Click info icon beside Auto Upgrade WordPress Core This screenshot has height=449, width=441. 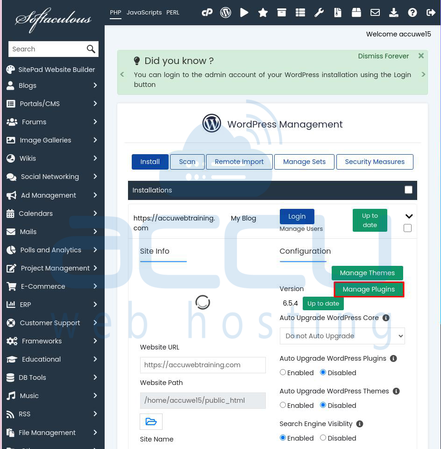point(386,318)
